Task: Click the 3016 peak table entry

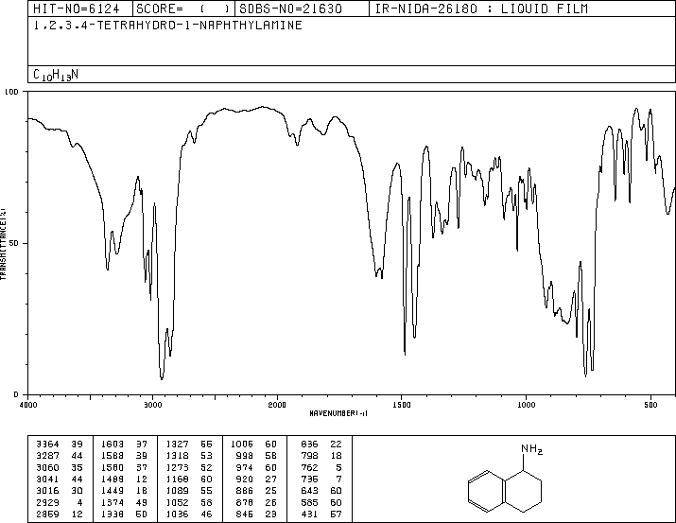Action: tap(60, 491)
